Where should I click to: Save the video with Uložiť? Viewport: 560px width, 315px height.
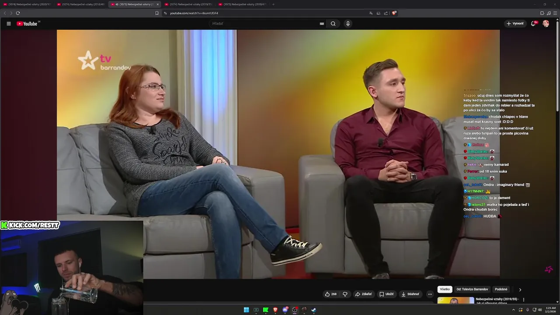tap(387, 294)
